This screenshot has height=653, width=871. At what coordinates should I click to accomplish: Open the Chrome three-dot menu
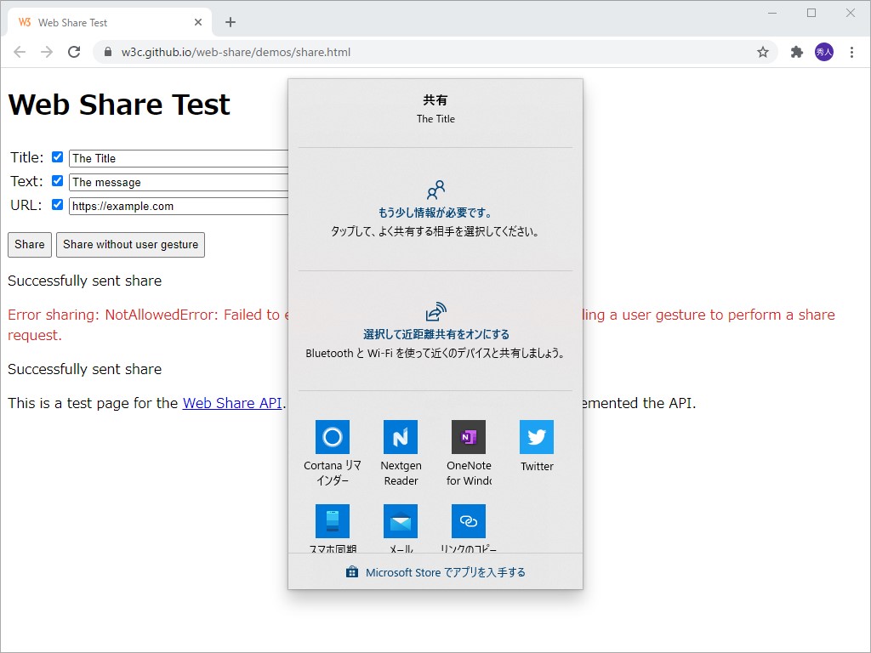click(x=852, y=52)
